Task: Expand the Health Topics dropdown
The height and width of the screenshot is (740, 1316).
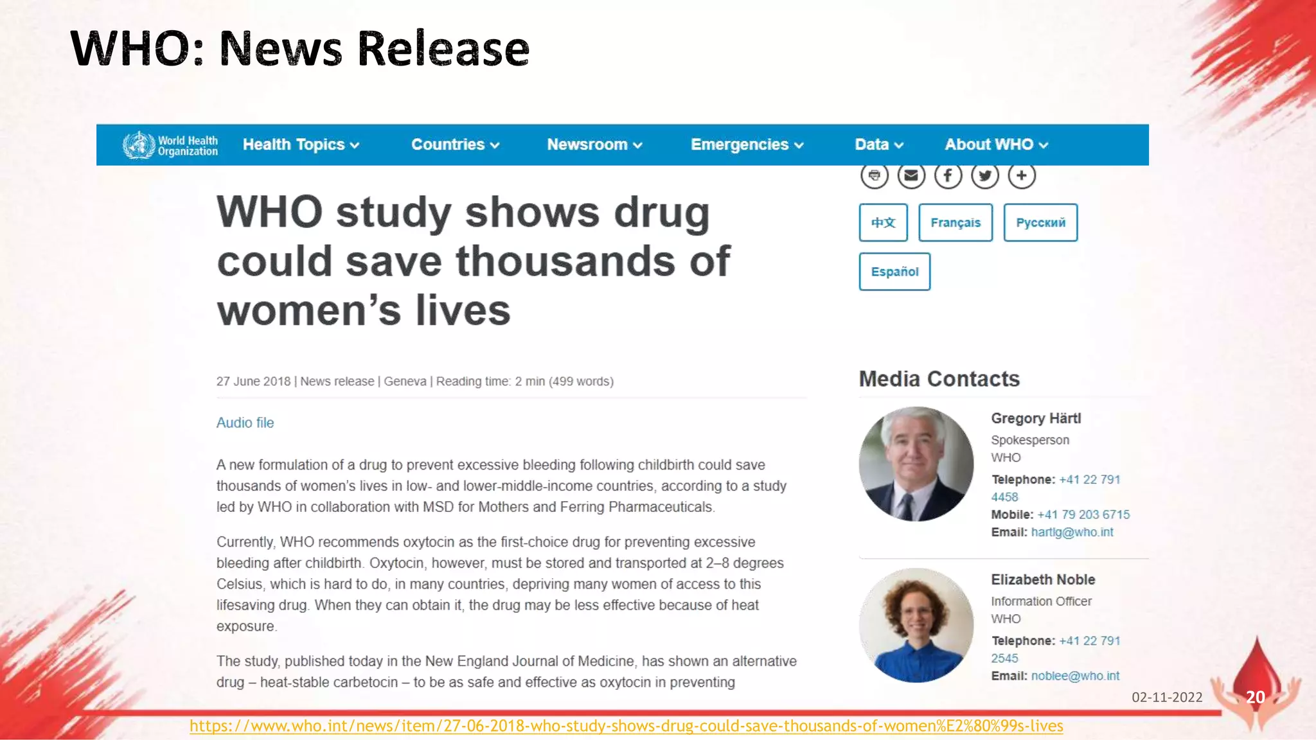Action: (x=301, y=145)
